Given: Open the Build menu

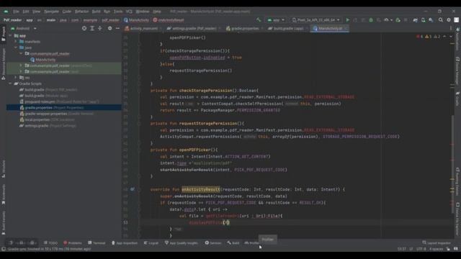Looking at the screenshot, I should (96, 12).
